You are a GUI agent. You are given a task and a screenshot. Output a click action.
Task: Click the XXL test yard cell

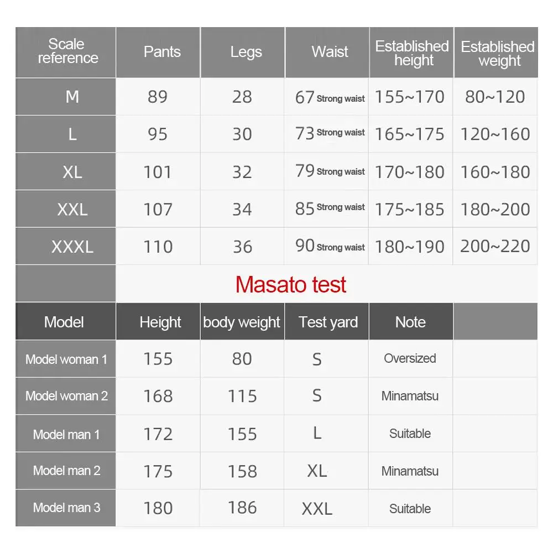[317, 509]
